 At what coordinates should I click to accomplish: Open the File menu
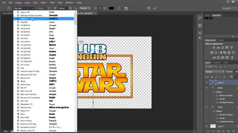point(4,3)
